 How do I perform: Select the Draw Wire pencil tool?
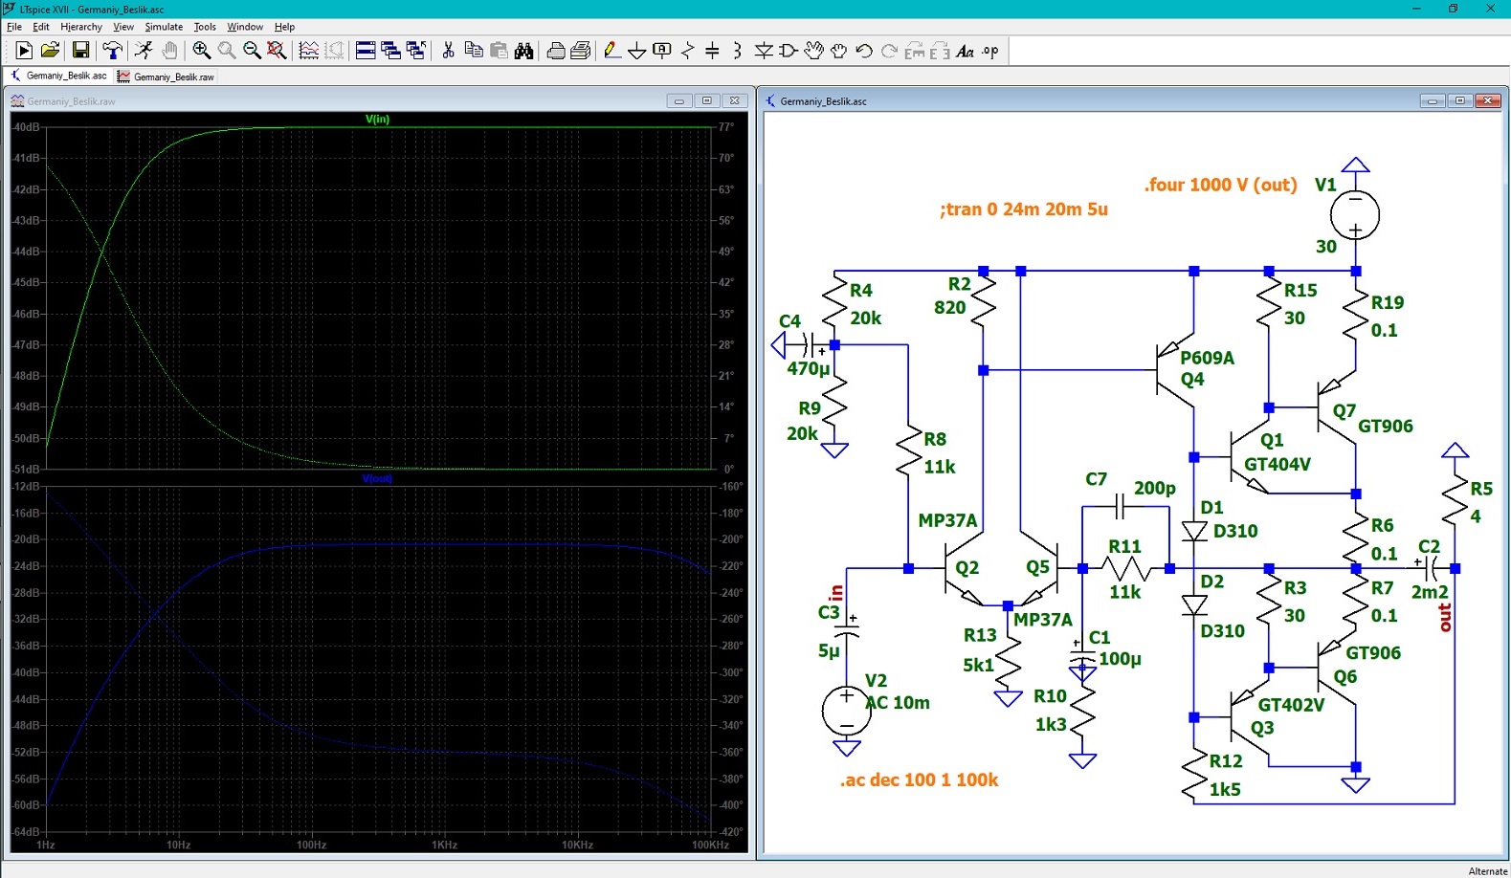pos(612,51)
